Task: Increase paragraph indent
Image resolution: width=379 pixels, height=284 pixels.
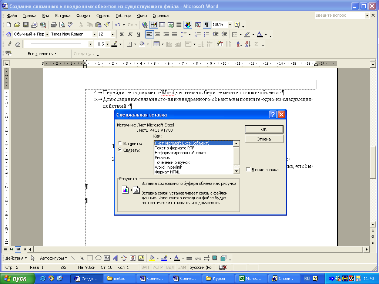Action: [x=224, y=34]
